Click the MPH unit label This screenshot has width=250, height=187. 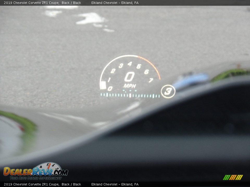tap(130, 86)
